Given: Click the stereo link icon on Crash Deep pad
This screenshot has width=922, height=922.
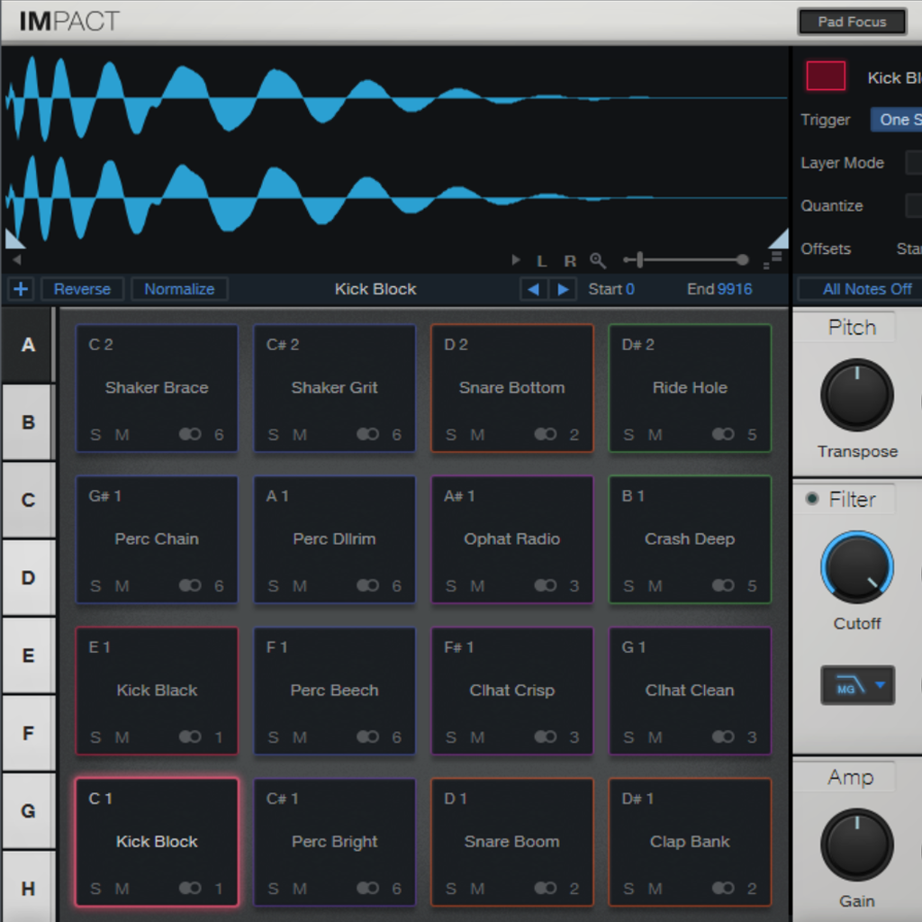Looking at the screenshot, I should pos(723,585).
